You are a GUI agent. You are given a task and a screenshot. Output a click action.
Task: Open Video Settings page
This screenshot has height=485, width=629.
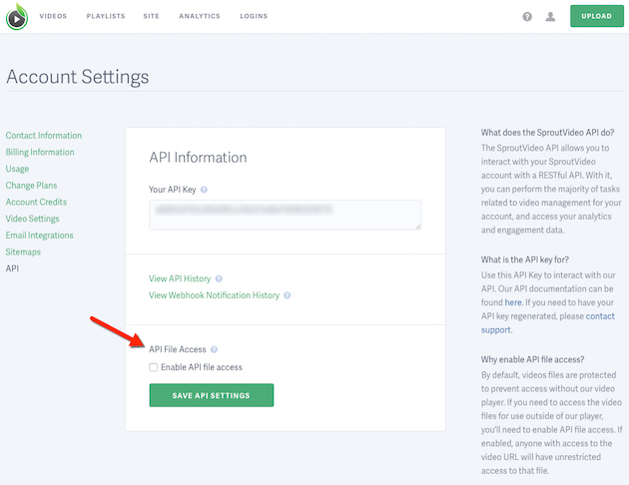[33, 219]
